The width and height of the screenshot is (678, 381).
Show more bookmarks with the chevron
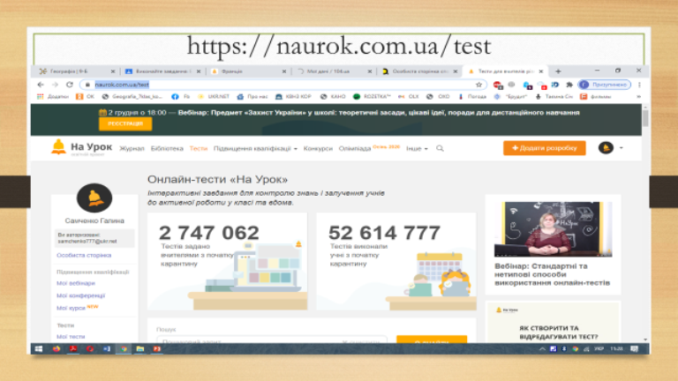(638, 97)
